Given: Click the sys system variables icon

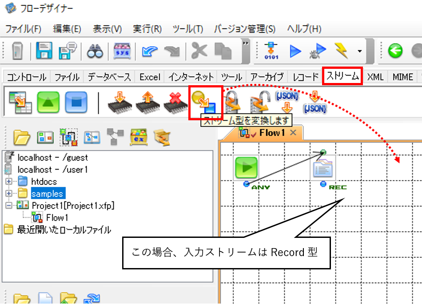Looking at the screenshot, I should point(122,51).
